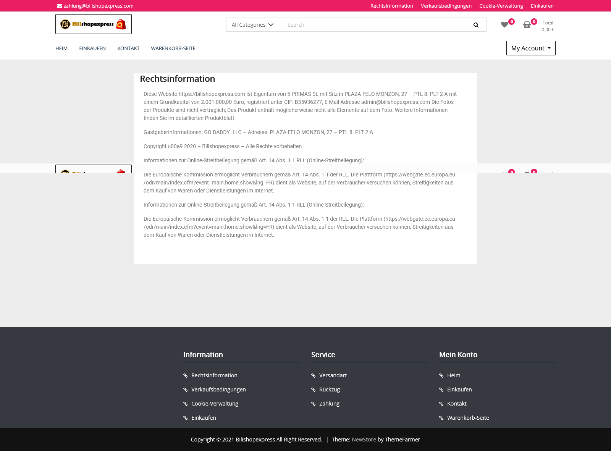Expand the All Categories dropdown

click(x=252, y=25)
